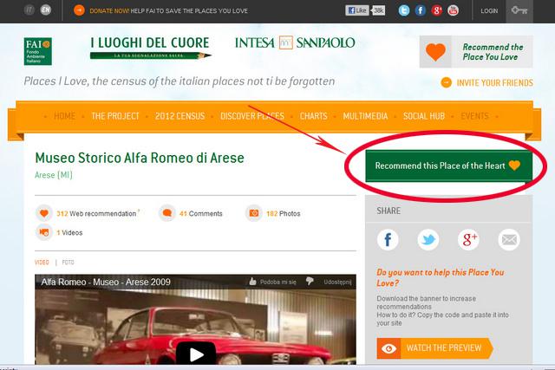Select the Video tab
This screenshot has width=555, height=370.
(x=42, y=262)
